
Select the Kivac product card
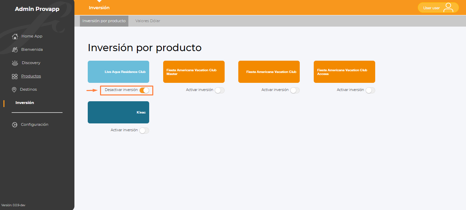(118, 112)
